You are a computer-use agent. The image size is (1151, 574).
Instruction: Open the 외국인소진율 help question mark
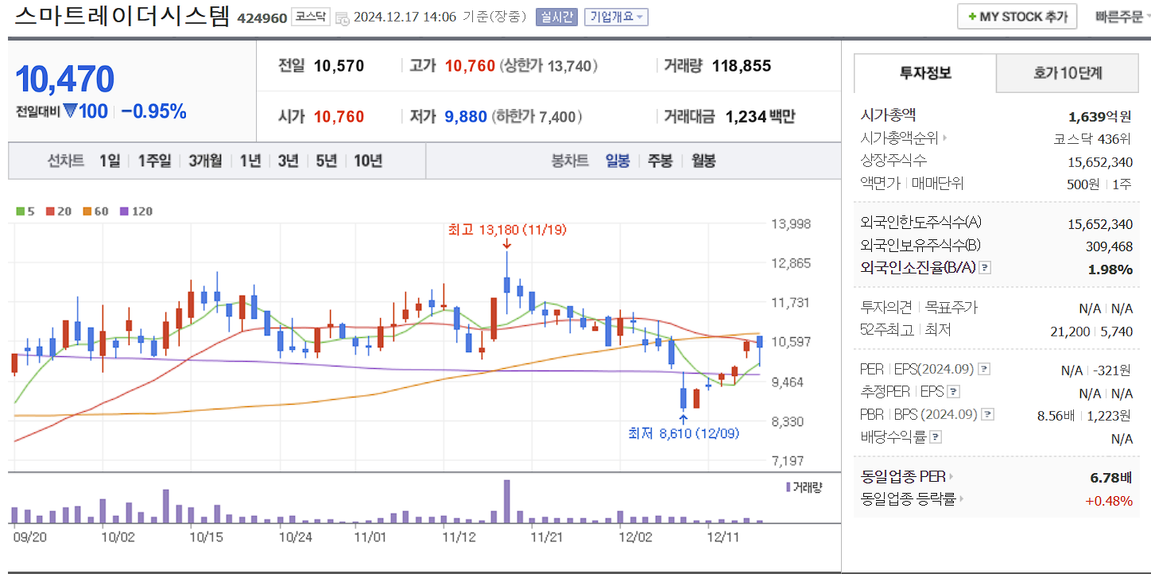(986, 267)
